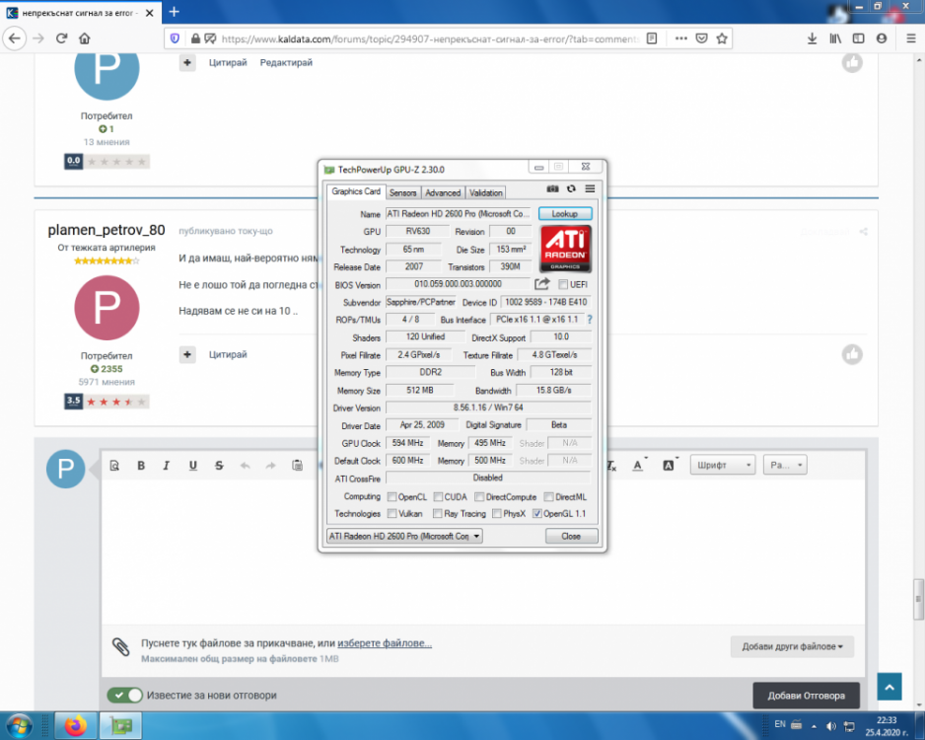Open the GPU selection dropdown in GPU-Z

tap(404, 536)
